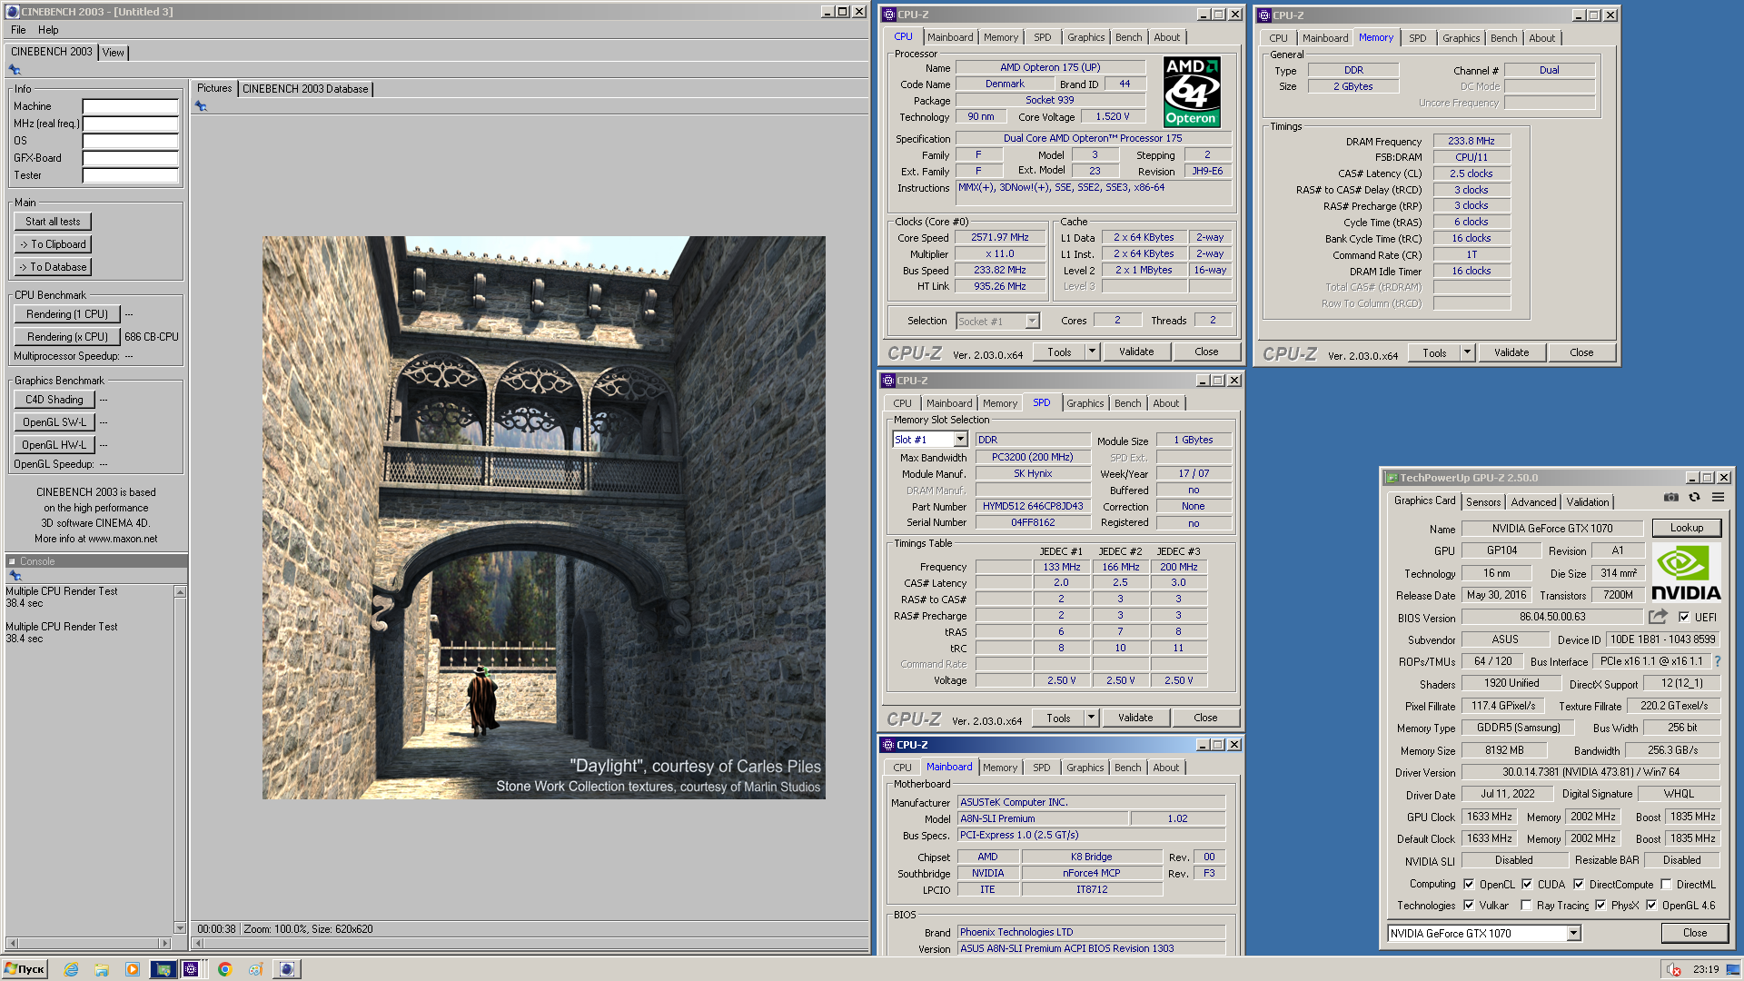This screenshot has width=1744, height=981.
Task: Open the file explorer taskbar icon
Action: 102,969
